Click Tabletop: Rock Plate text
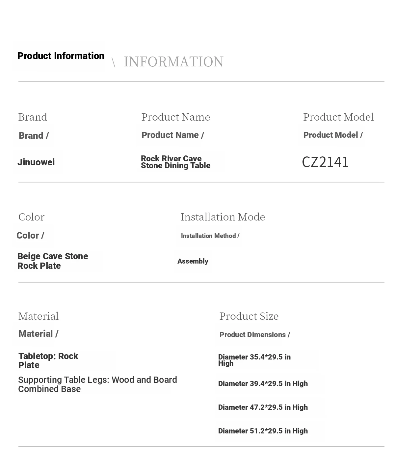This screenshot has width=395, height=463. [x=48, y=360]
